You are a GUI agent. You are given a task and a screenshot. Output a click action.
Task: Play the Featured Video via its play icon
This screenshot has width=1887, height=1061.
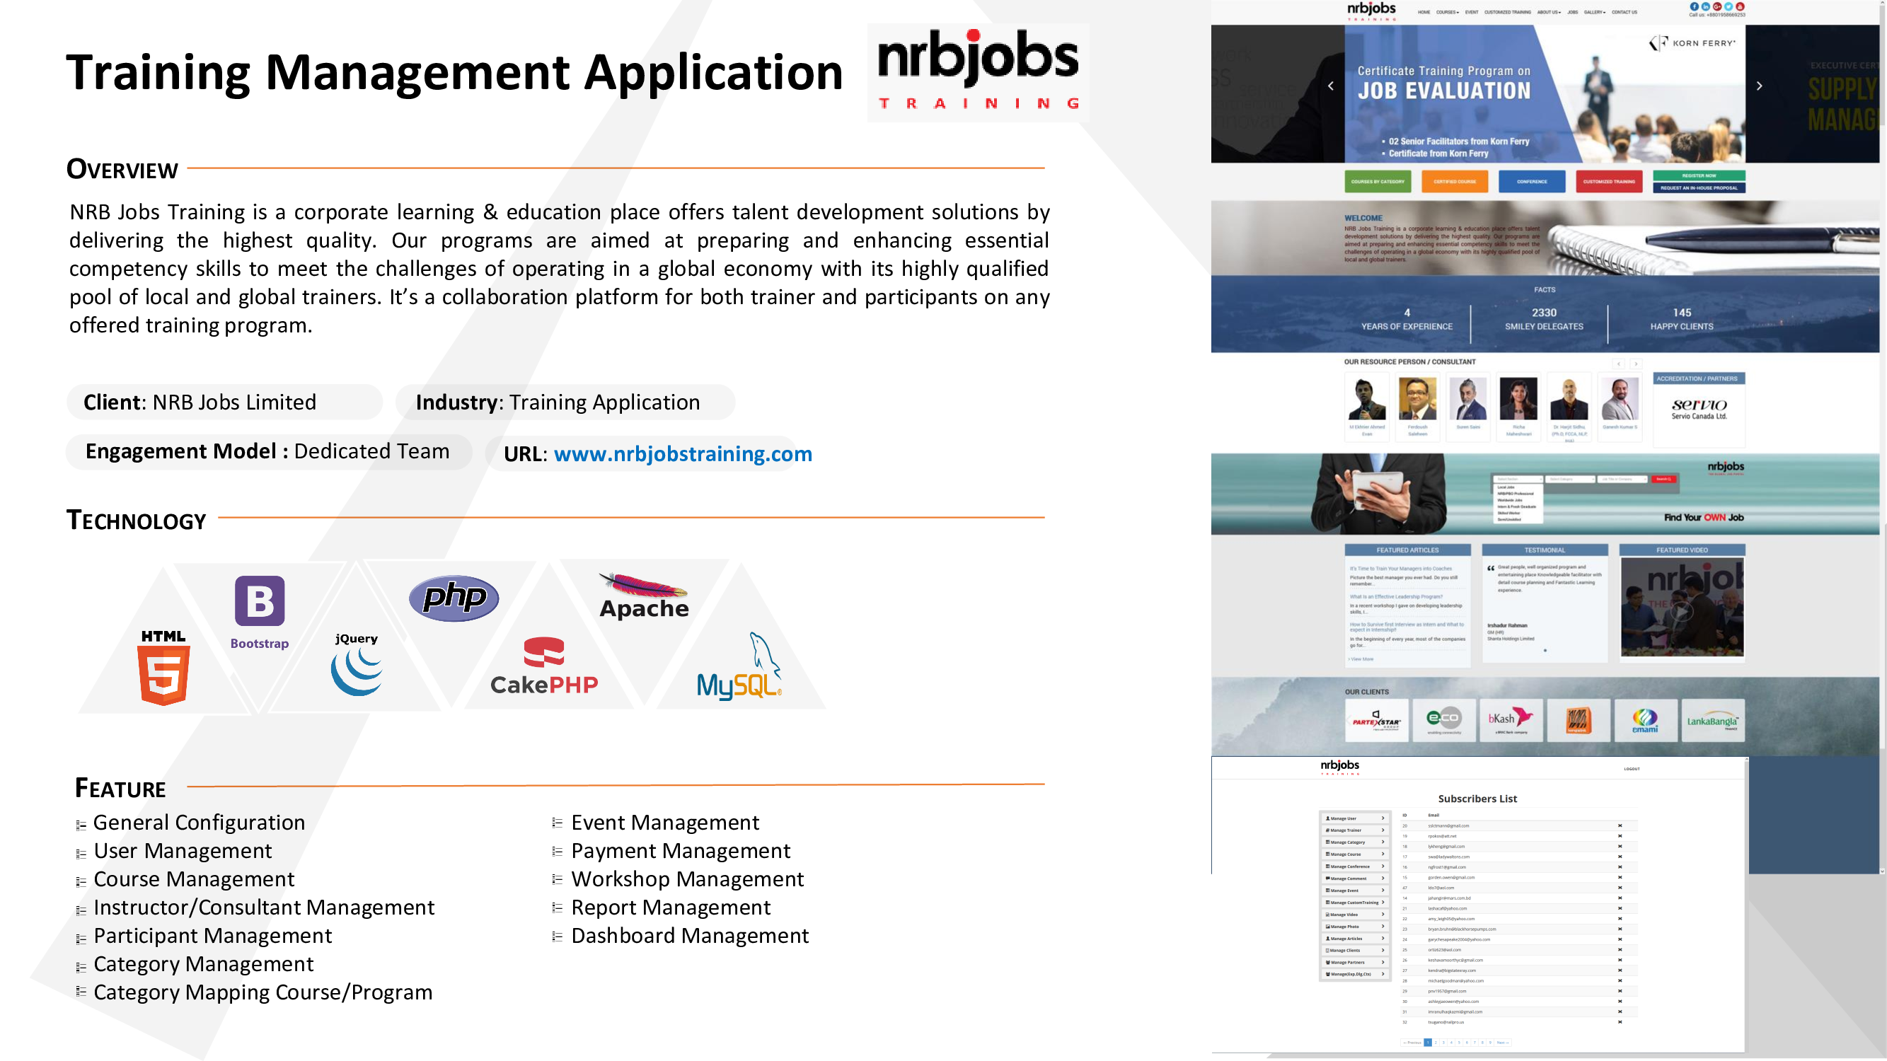tap(1682, 610)
